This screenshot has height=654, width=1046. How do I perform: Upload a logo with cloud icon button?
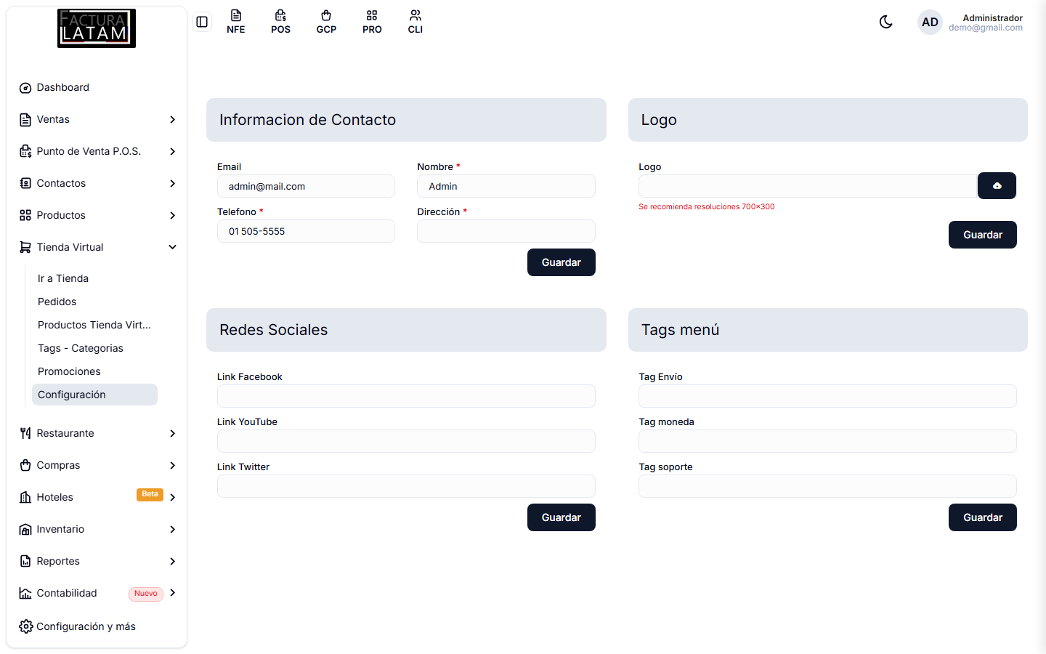997,186
